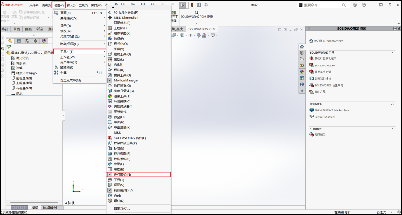Click the 全屏 full screen entry
Screen dimensions: 402x215
coord(79,73)
